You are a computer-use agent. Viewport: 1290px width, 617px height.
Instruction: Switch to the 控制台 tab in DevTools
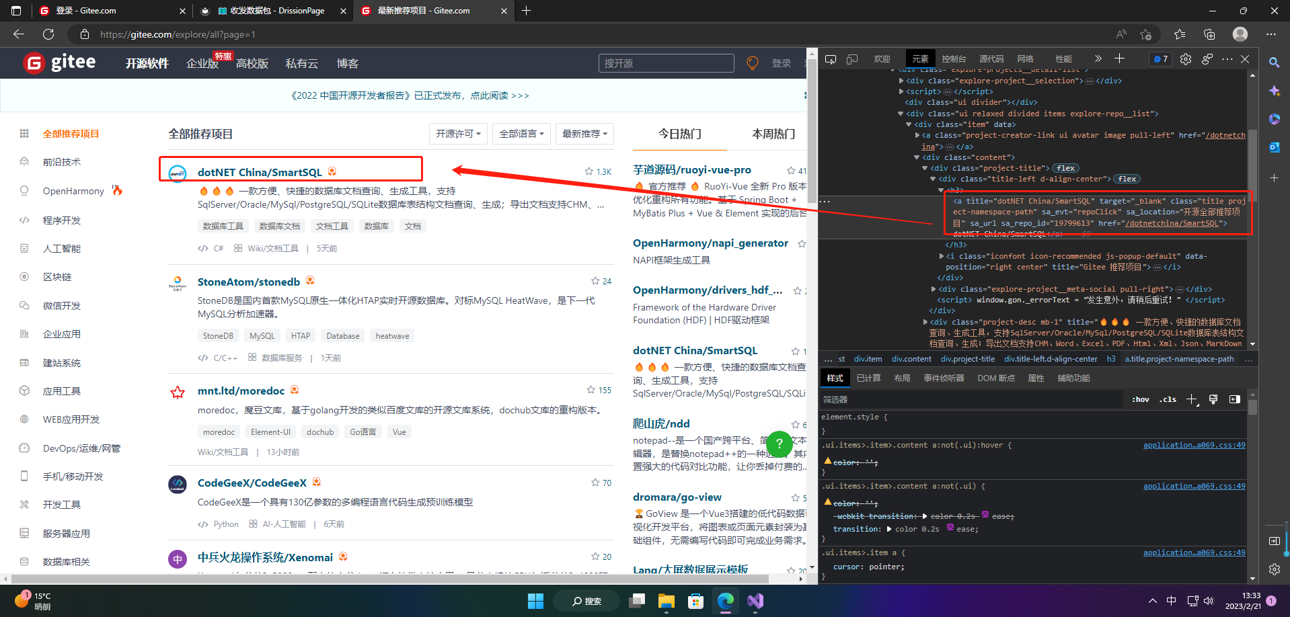(953, 58)
